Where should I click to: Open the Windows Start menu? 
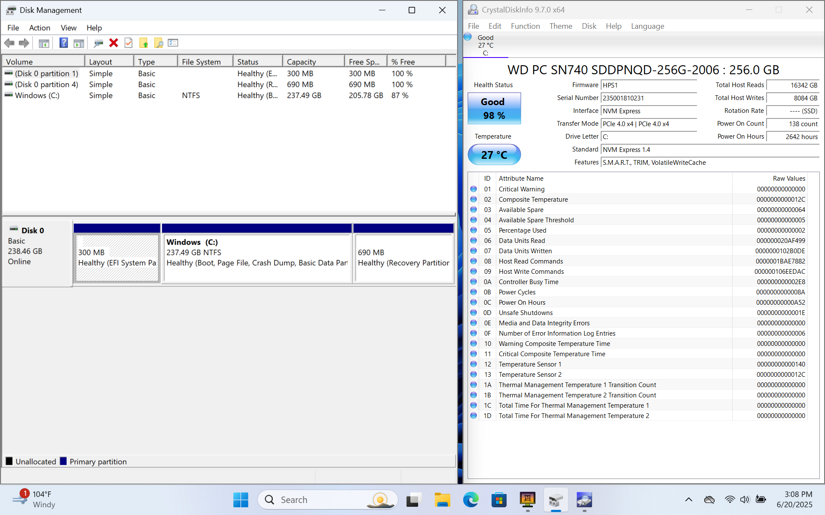pyautogui.click(x=241, y=500)
